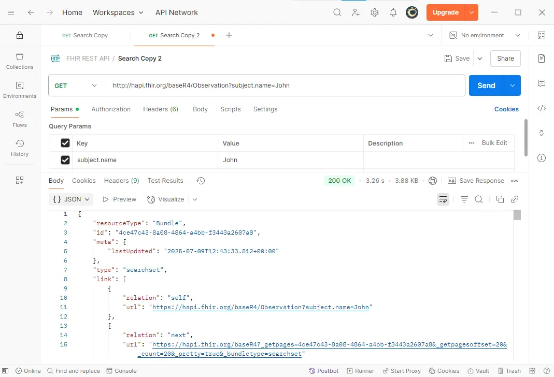Open the user profile avatar
Image resolution: width=554 pixels, height=377 pixels.
[412, 13]
